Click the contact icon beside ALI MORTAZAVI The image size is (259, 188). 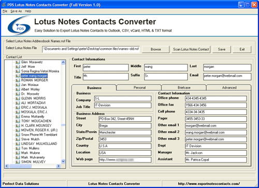tap(18, 103)
